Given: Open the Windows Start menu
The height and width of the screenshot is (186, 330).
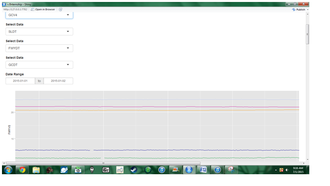Looking at the screenshot, I should point(8,170).
